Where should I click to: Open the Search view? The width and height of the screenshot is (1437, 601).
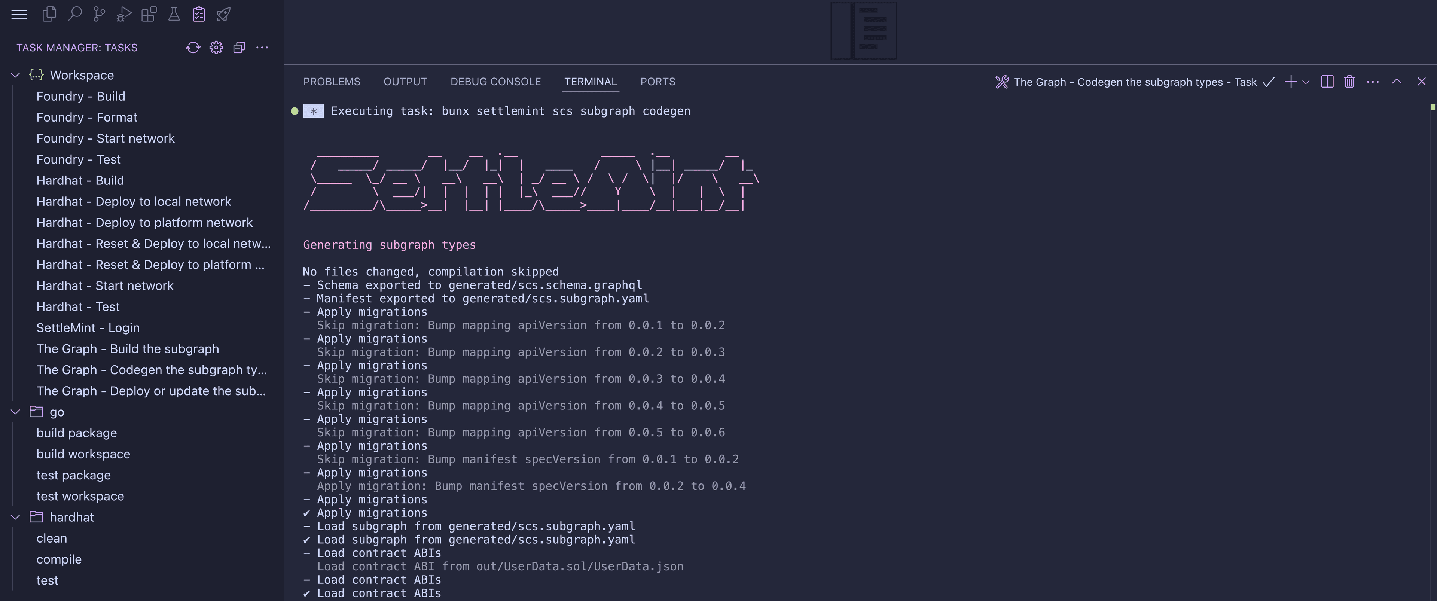[74, 15]
